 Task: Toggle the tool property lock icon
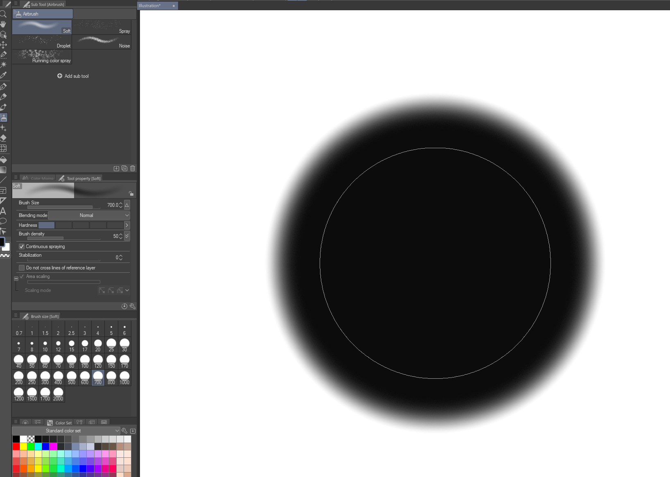click(x=131, y=193)
